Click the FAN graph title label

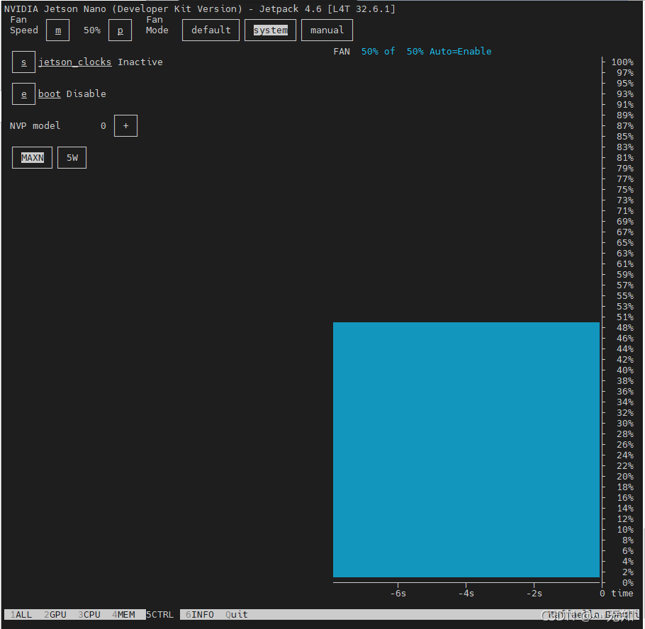[x=342, y=52]
